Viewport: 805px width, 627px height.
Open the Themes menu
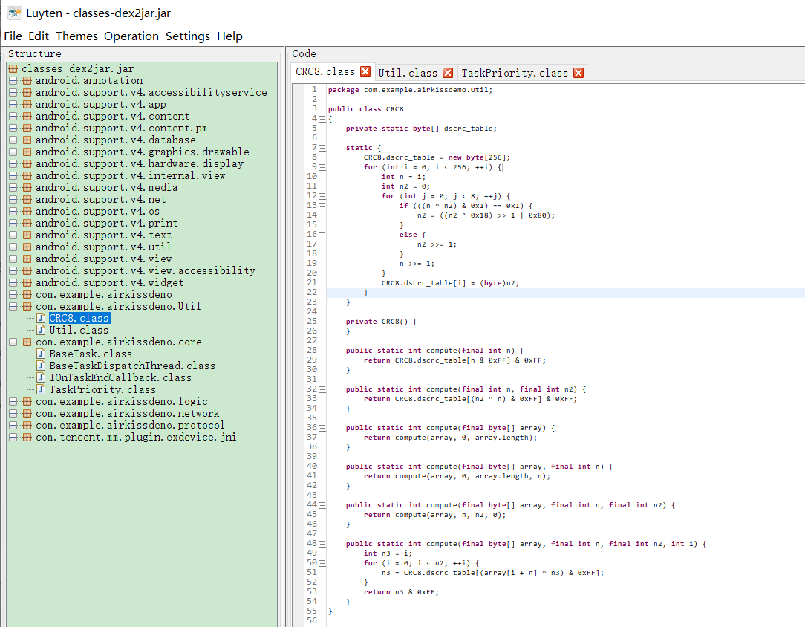point(76,36)
